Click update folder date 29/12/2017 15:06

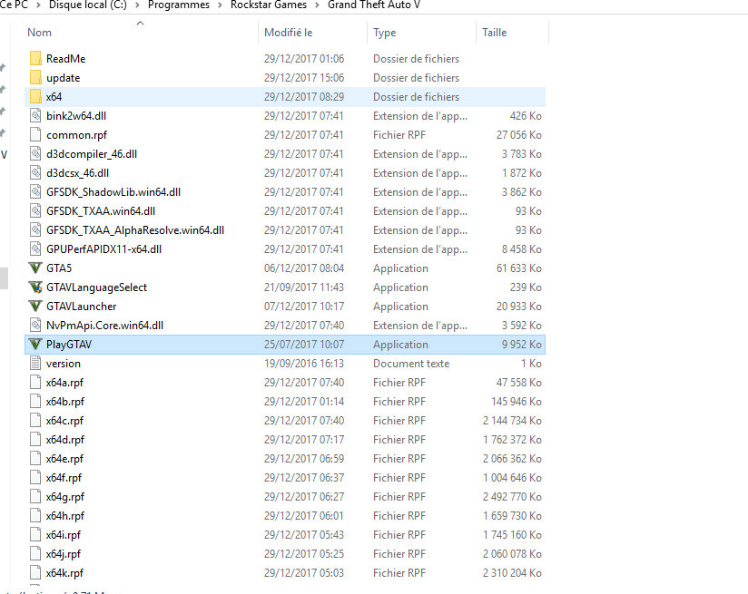click(304, 78)
